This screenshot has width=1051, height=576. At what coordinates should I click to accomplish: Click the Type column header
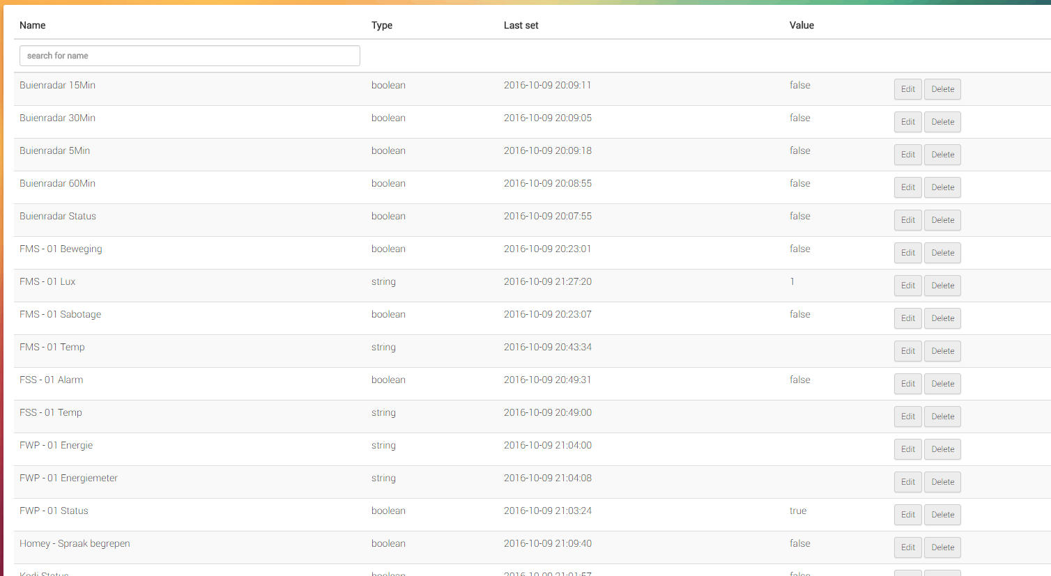click(382, 25)
